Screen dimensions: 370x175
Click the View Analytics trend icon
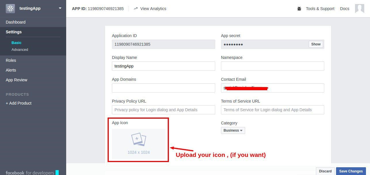[136, 9]
